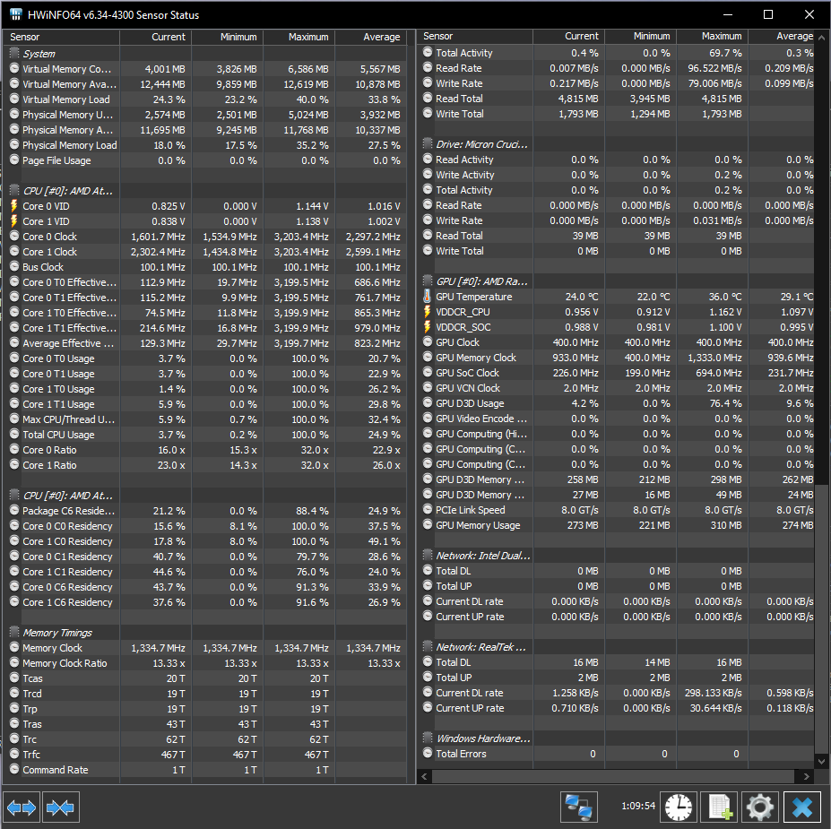Click the left panel Current column header

pyautogui.click(x=155, y=37)
